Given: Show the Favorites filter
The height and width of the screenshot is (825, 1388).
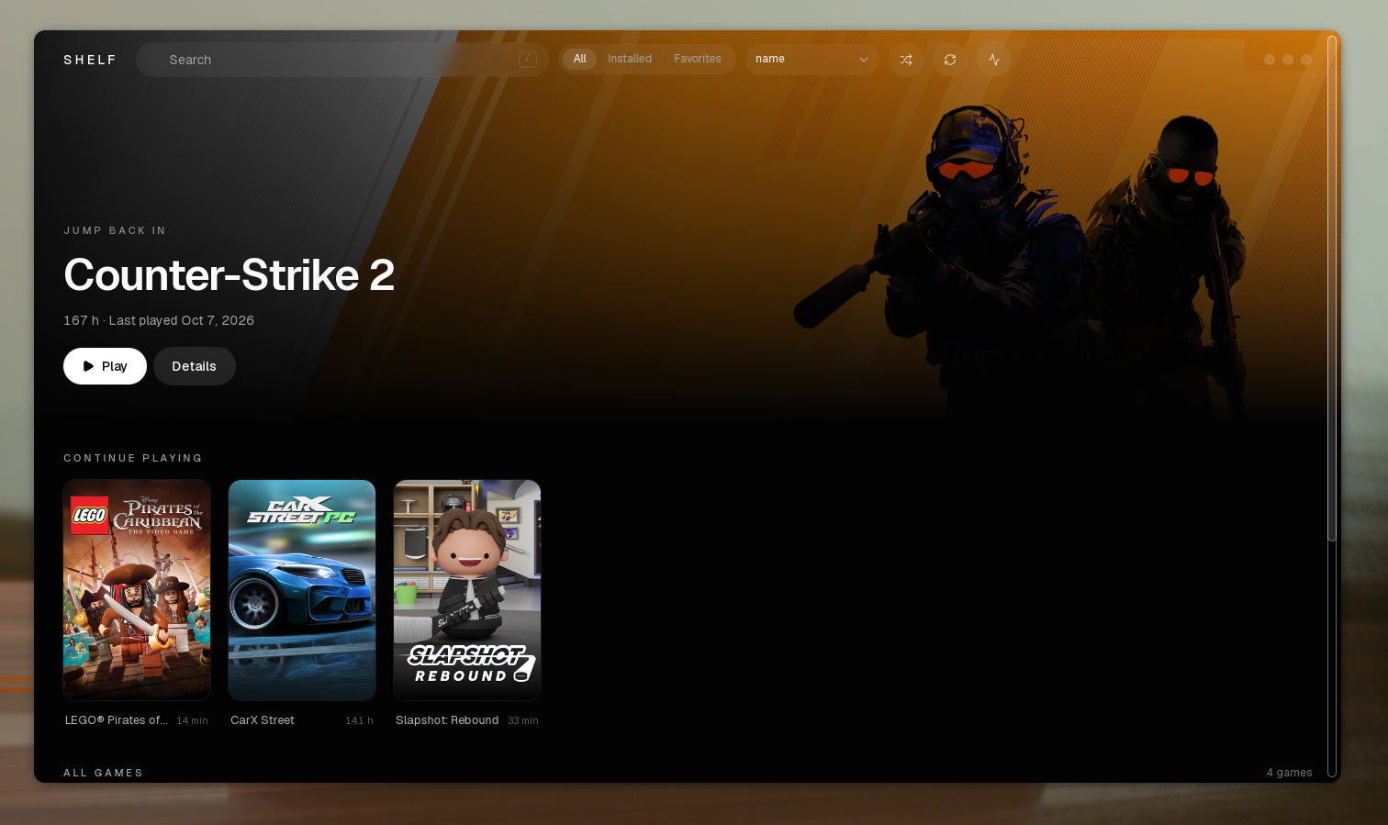Looking at the screenshot, I should 698,59.
